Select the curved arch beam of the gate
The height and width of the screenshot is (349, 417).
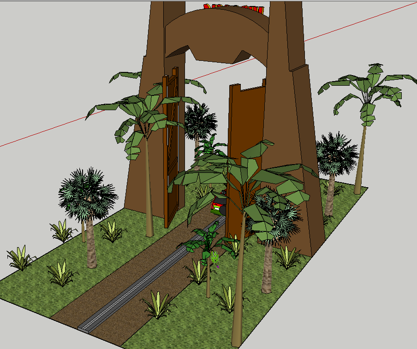[217, 35]
